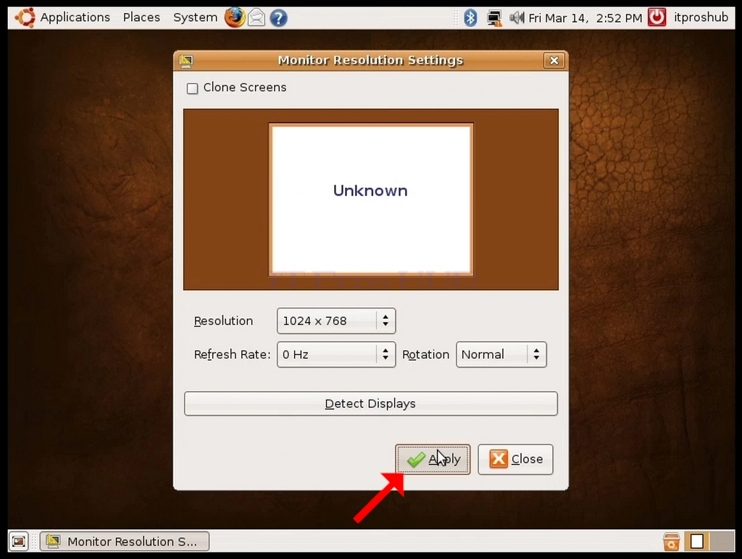The image size is (742, 559).
Task: Select the Unknown monitor preview
Action: point(370,199)
